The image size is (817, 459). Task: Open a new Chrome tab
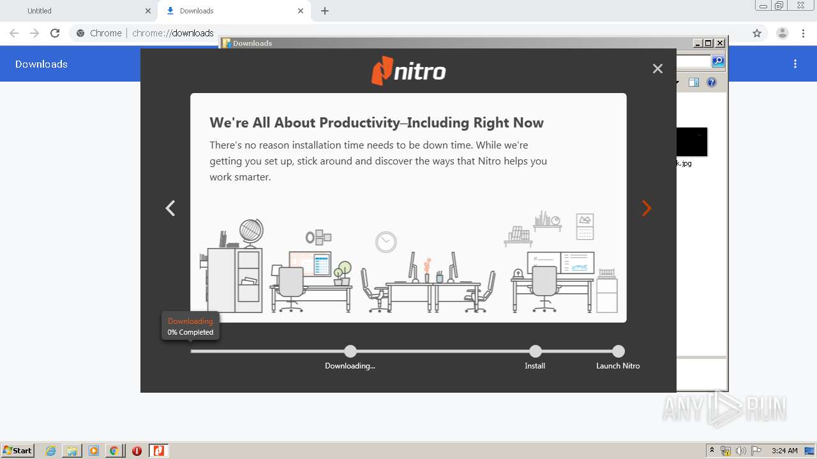tap(325, 11)
